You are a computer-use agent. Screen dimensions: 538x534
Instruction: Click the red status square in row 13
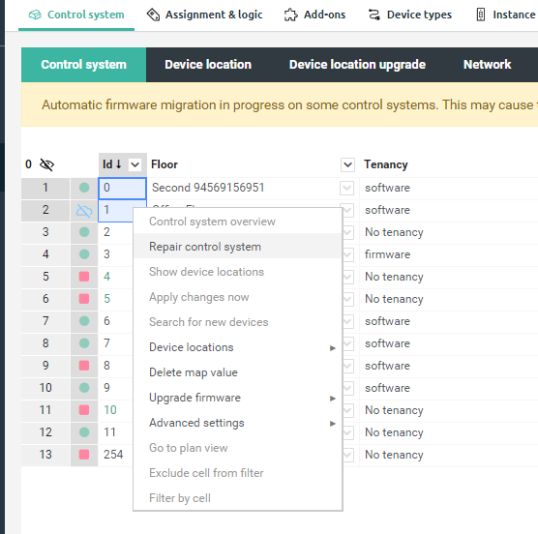(84, 455)
